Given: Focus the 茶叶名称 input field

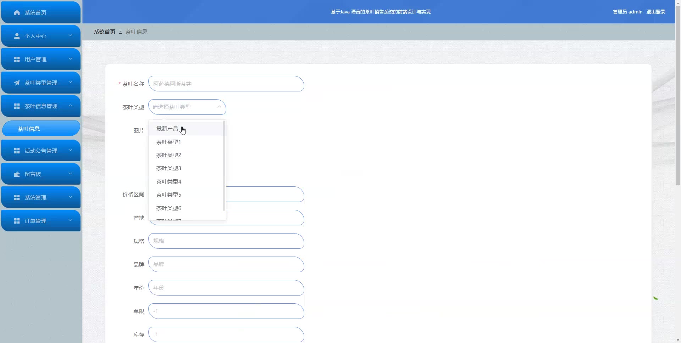Looking at the screenshot, I should [x=226, y=84].
